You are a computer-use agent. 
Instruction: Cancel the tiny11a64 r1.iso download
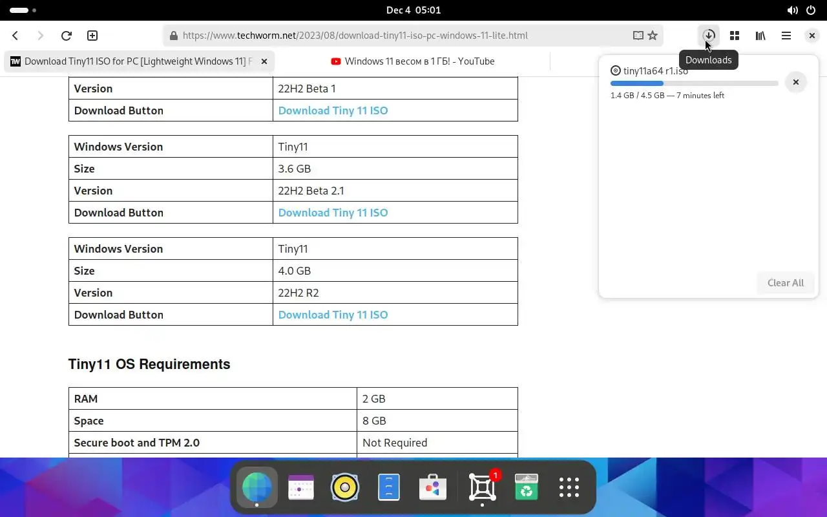click(796, 82)
